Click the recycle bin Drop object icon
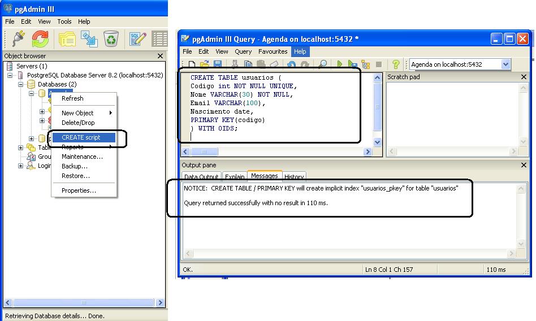536x321 pixels. pos(111,38)
